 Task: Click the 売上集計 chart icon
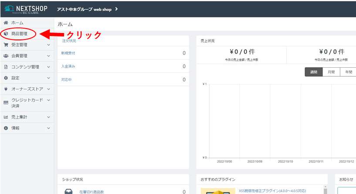click(6, 117)
